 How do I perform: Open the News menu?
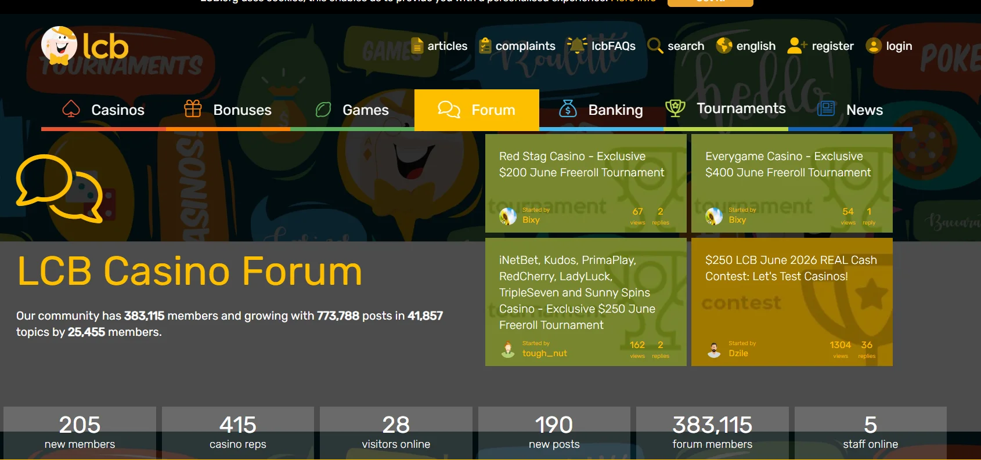[x=850, y=110]
